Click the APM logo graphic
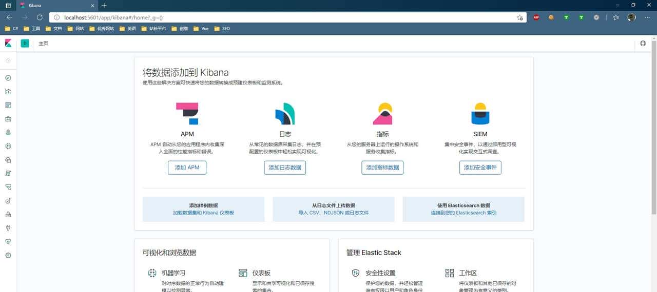 tap(187, 114)
